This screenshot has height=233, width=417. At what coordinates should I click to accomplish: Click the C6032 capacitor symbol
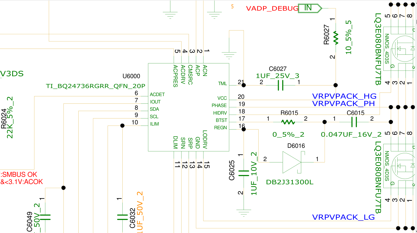tap(122, 217)
